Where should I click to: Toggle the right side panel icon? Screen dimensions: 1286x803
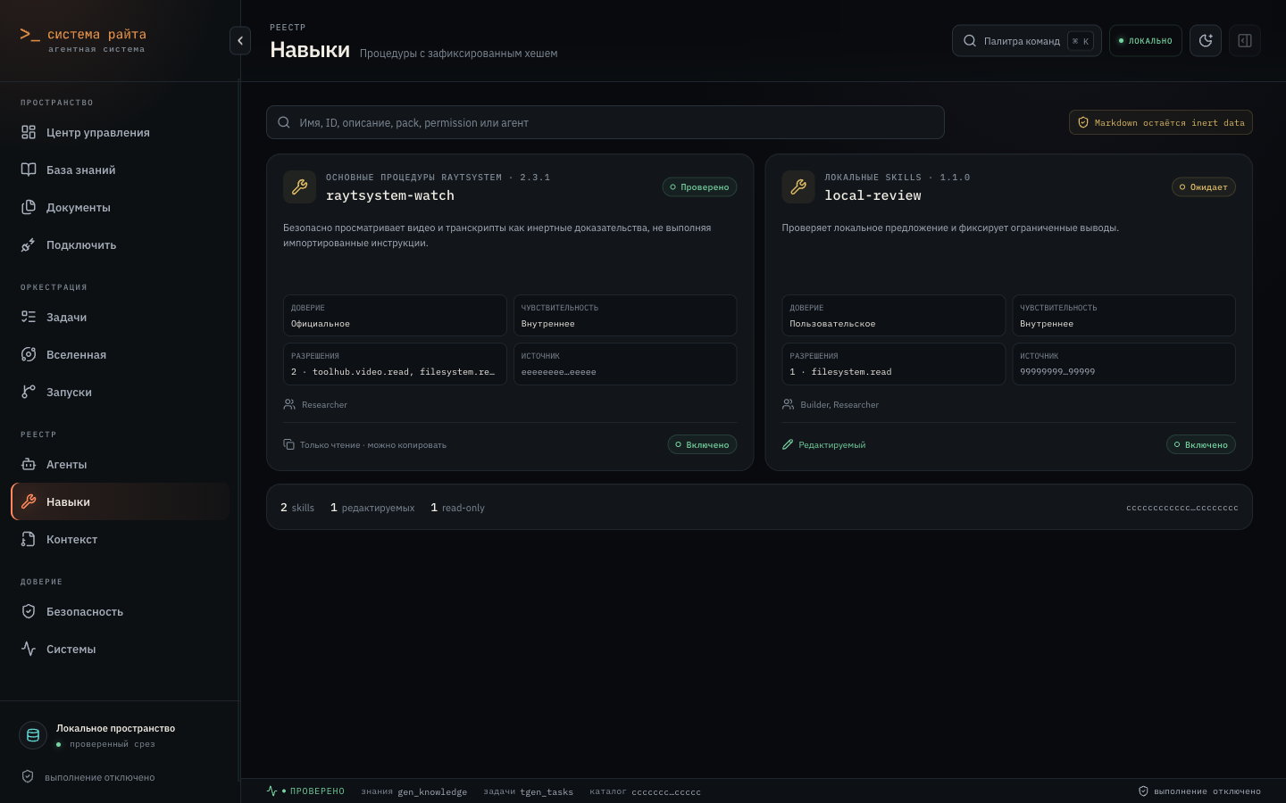pos(1245,41)
